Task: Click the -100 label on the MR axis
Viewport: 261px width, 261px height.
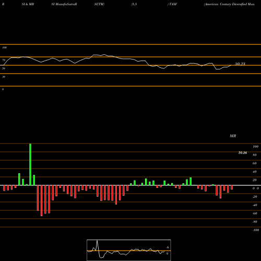Action: tap(255, 230)
